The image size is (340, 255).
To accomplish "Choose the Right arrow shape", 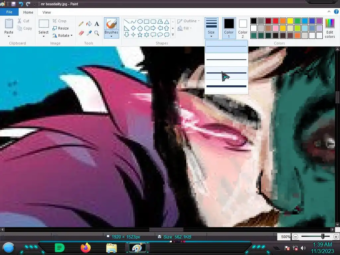I will point(153,28).
